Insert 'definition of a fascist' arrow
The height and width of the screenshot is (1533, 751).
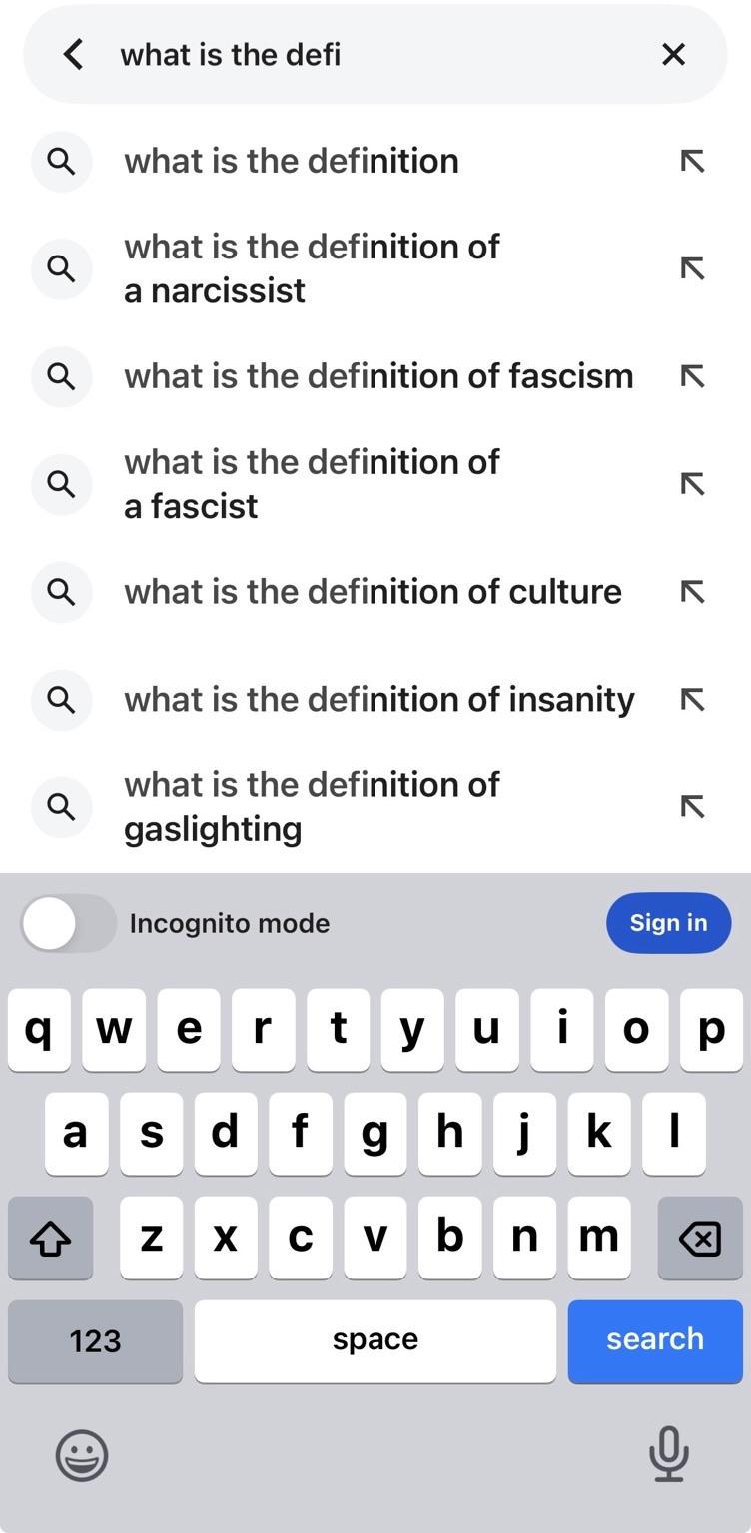tap(692, 484)
